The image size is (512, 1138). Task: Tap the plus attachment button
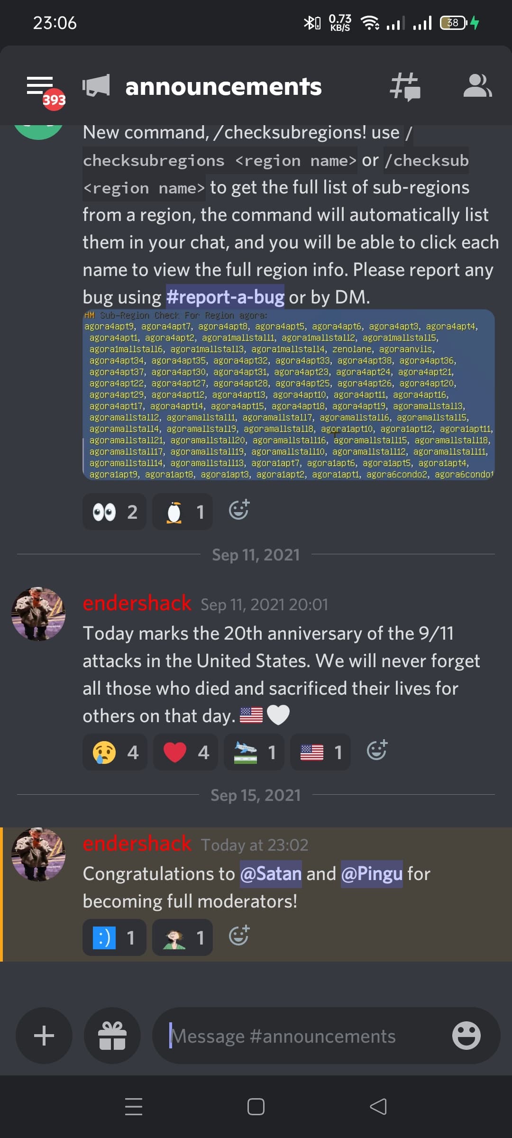44,1036
